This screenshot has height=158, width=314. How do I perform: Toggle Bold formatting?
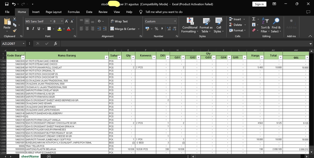[x=27, y=29]
